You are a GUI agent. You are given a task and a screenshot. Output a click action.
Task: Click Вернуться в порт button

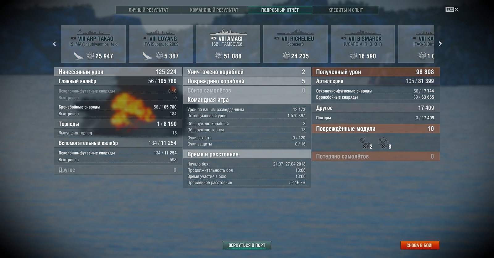(247, 245)
